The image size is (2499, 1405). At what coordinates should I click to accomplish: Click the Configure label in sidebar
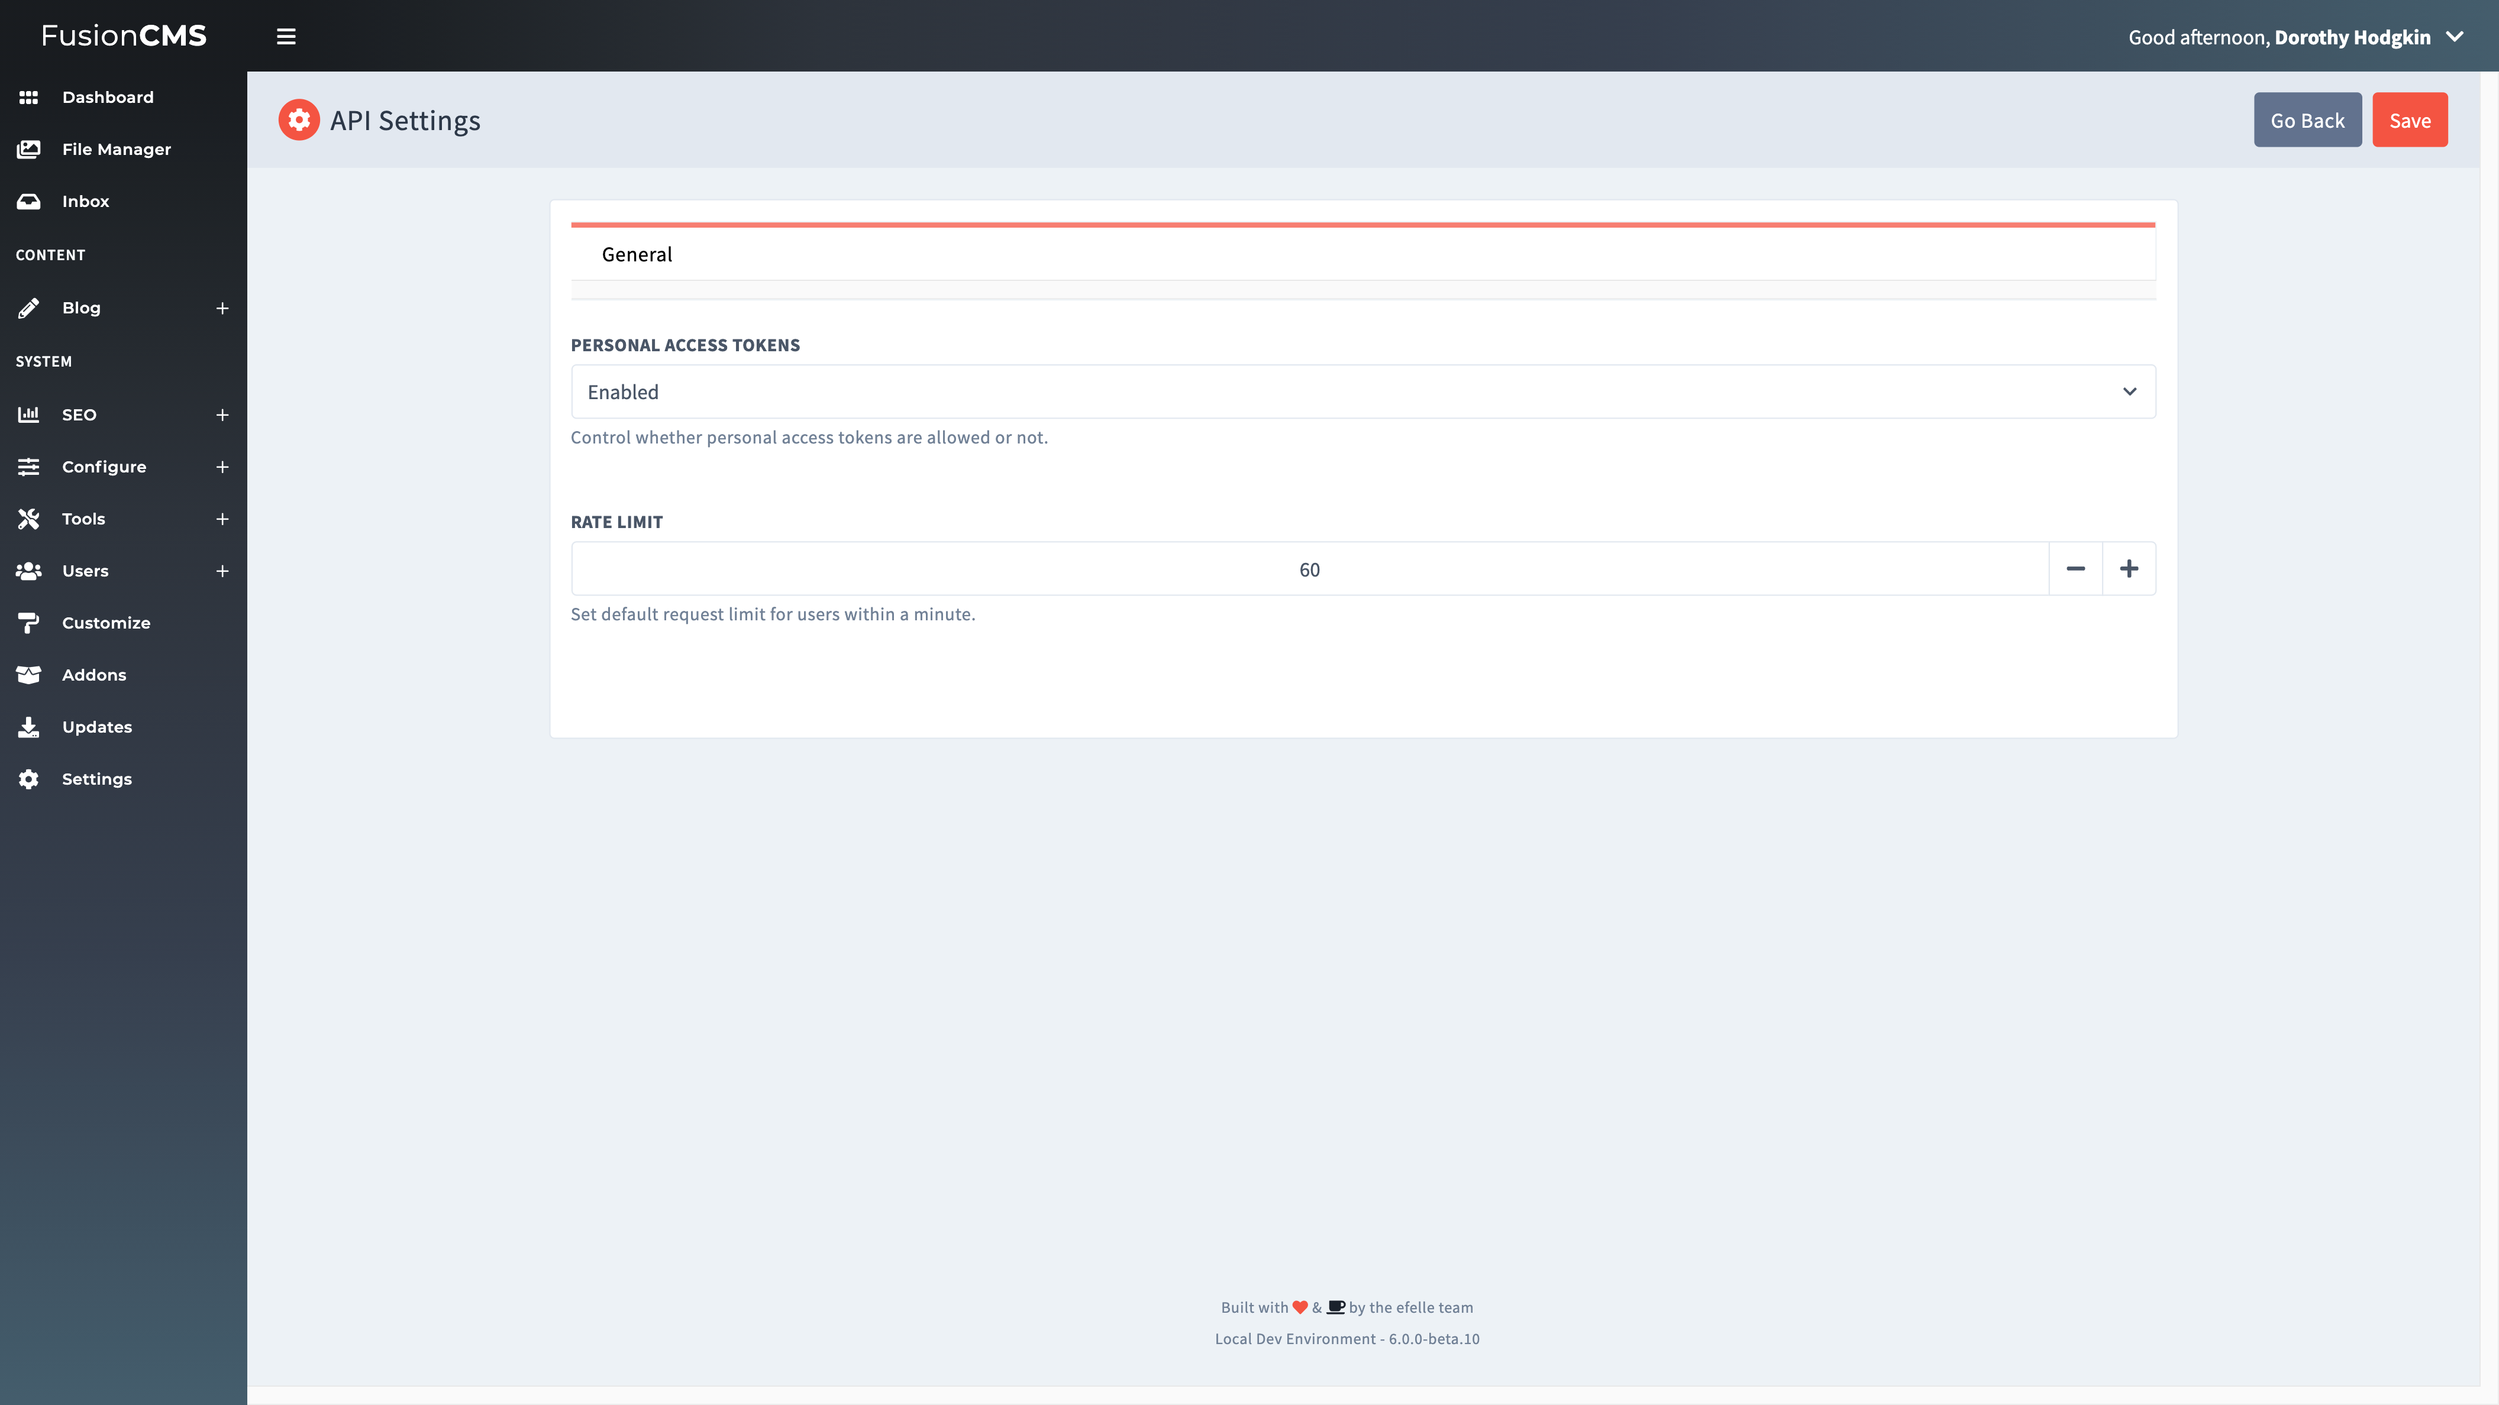pyautogui.click(x=104, y=467)
